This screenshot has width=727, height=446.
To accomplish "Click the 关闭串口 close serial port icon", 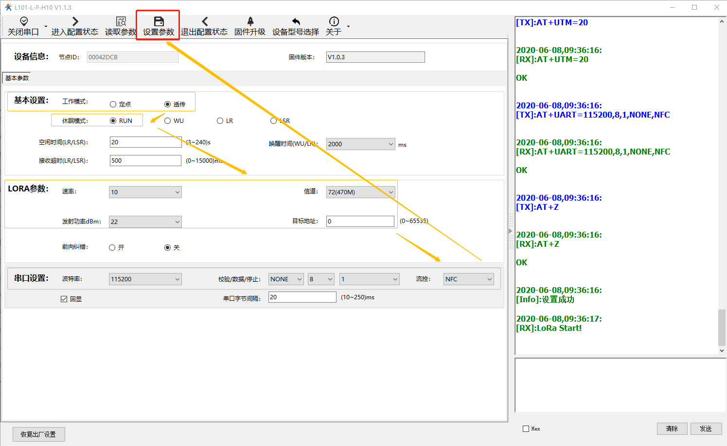I will point(23,21).
